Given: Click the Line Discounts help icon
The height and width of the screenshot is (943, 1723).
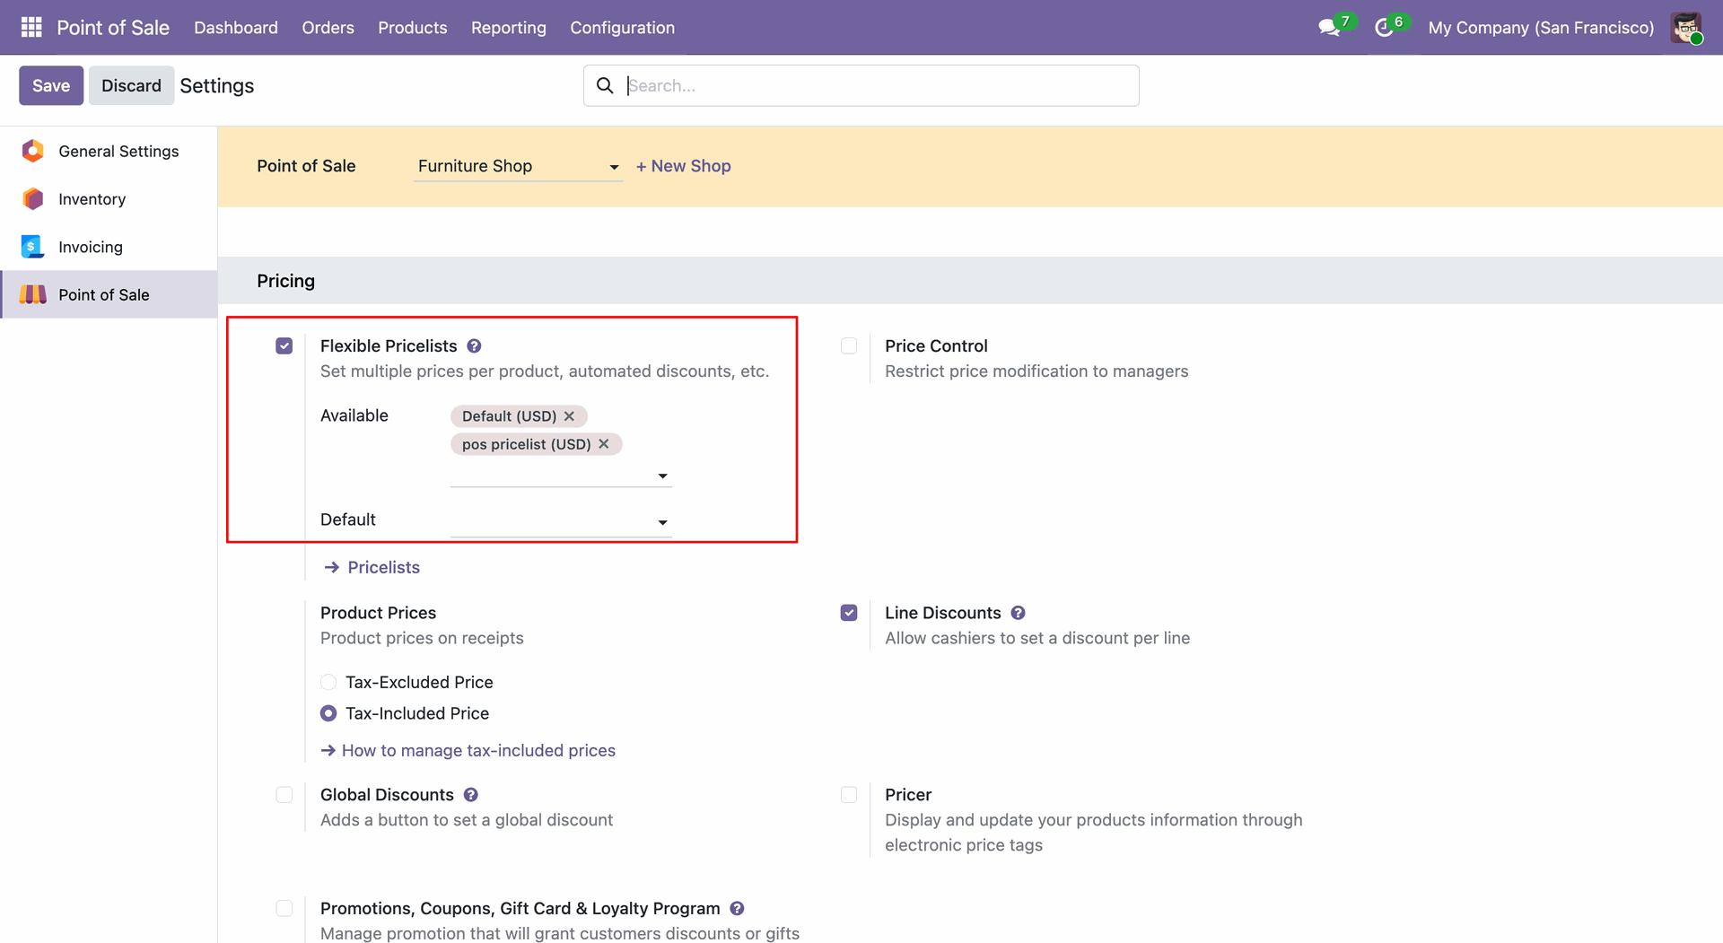Looking at the screenshot, I should [x=1018, y=613].
